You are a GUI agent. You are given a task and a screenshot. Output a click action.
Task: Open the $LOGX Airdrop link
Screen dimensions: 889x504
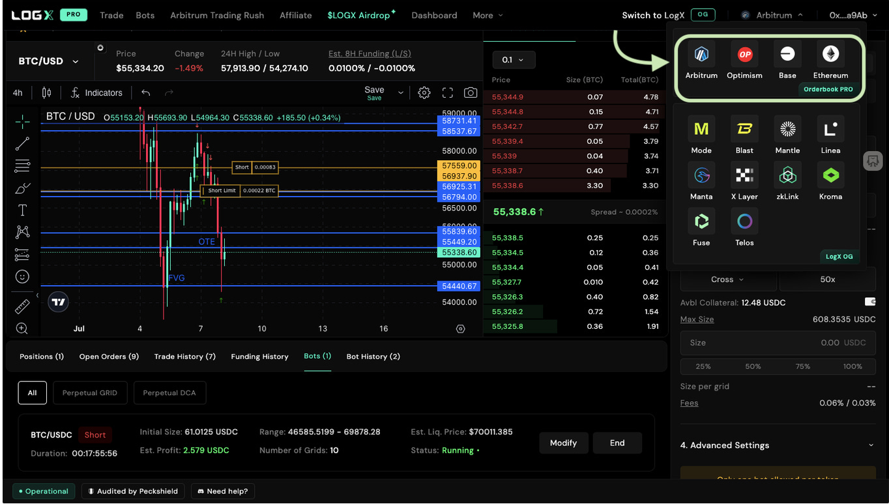[361, 15]
